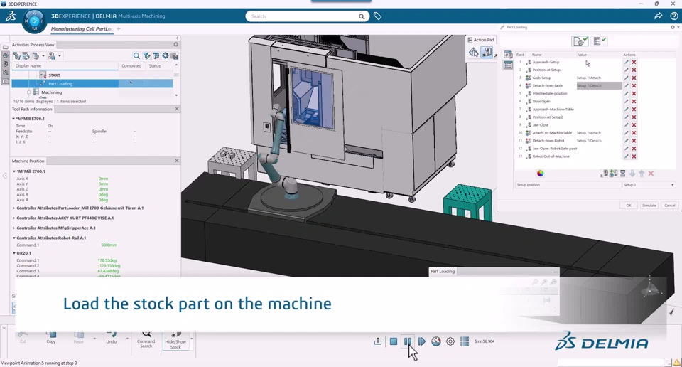Viewport: 682px width, 367px height.
Task: Expand Controller Attributes ACCY KURT PF440C VISE A.1
Action: [14, 218]
